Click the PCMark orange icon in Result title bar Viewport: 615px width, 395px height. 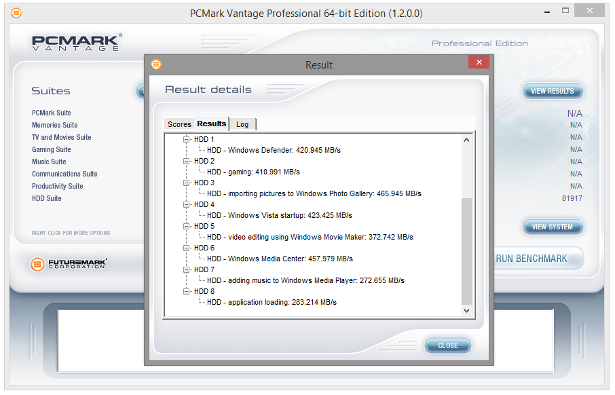pos(156,64)
